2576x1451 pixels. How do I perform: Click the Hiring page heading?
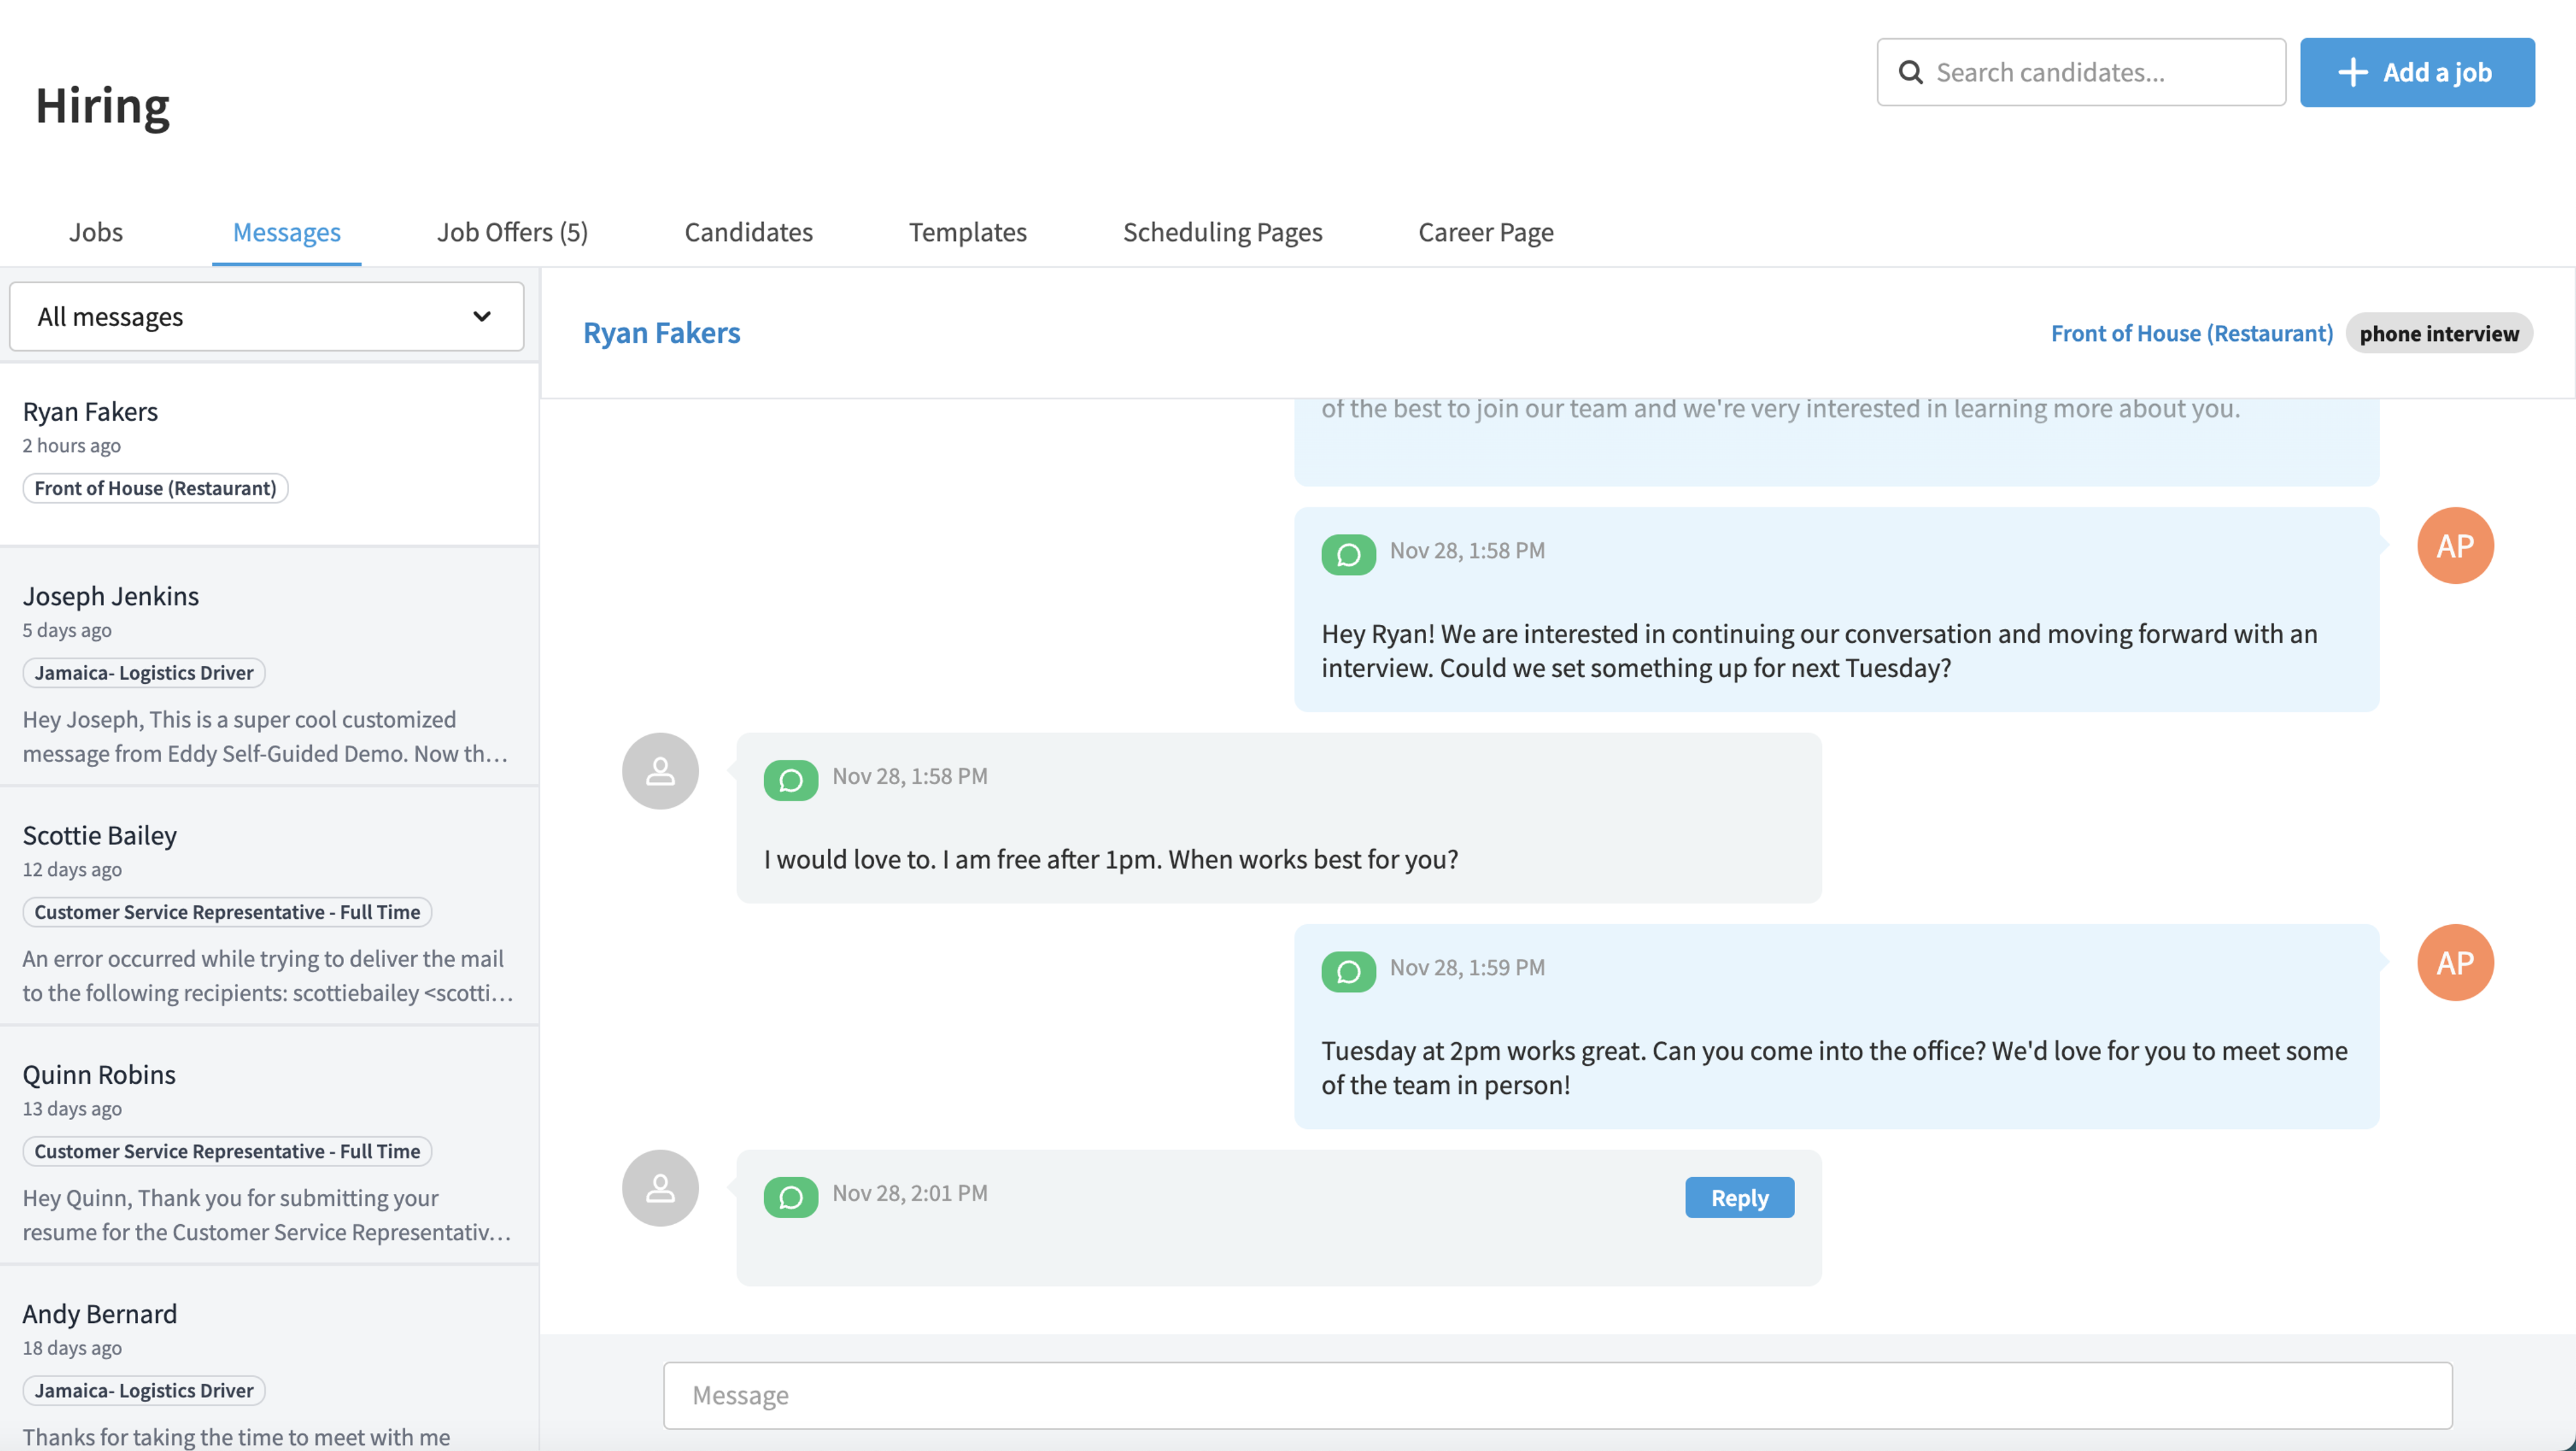102,106
